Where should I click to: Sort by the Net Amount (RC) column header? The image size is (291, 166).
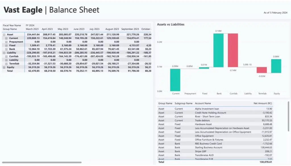pyautogui.click(x=263, y=103)
